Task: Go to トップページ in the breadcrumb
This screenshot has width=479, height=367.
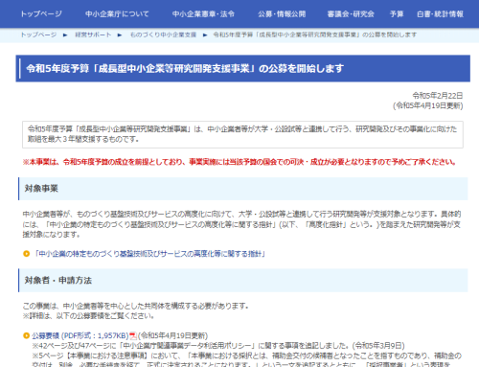Action: click(38, 34)
